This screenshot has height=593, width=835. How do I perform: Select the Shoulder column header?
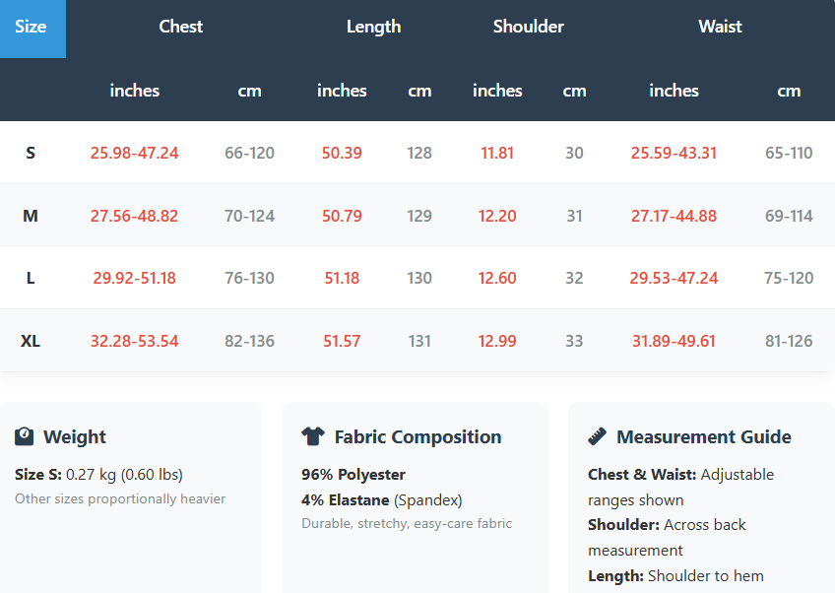click(x=528, y=27)
